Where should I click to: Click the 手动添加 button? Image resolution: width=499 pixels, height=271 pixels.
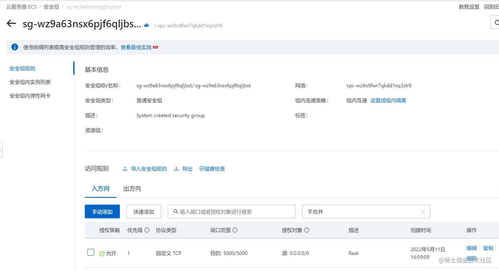[x=102, y=211]
